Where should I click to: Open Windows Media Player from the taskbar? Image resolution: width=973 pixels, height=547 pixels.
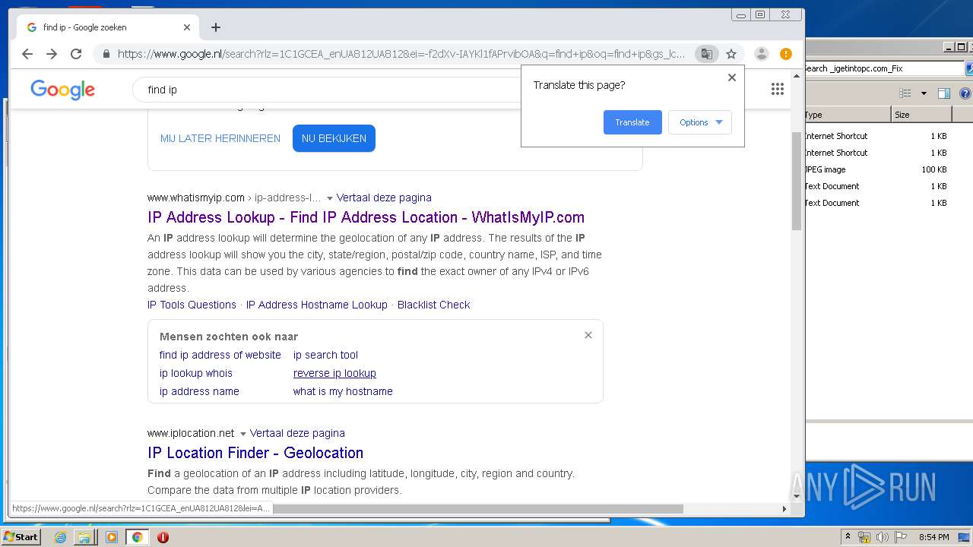[112, 537]
